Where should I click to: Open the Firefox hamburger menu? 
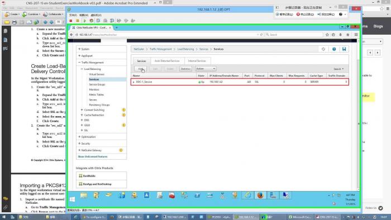point(356,35)
